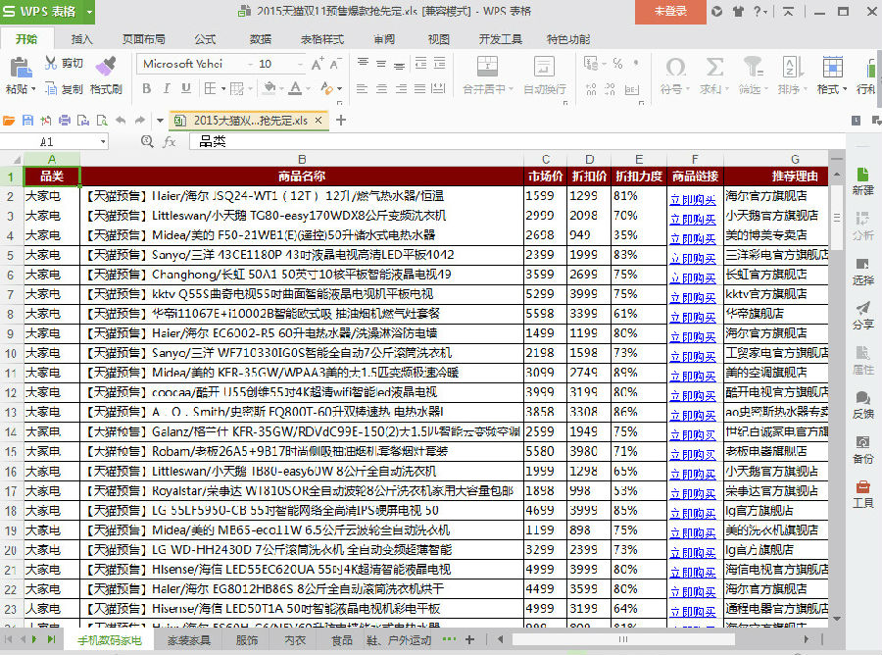
Task: Click the 立即购买 link in row 20
Action: (x=693, y=553)
